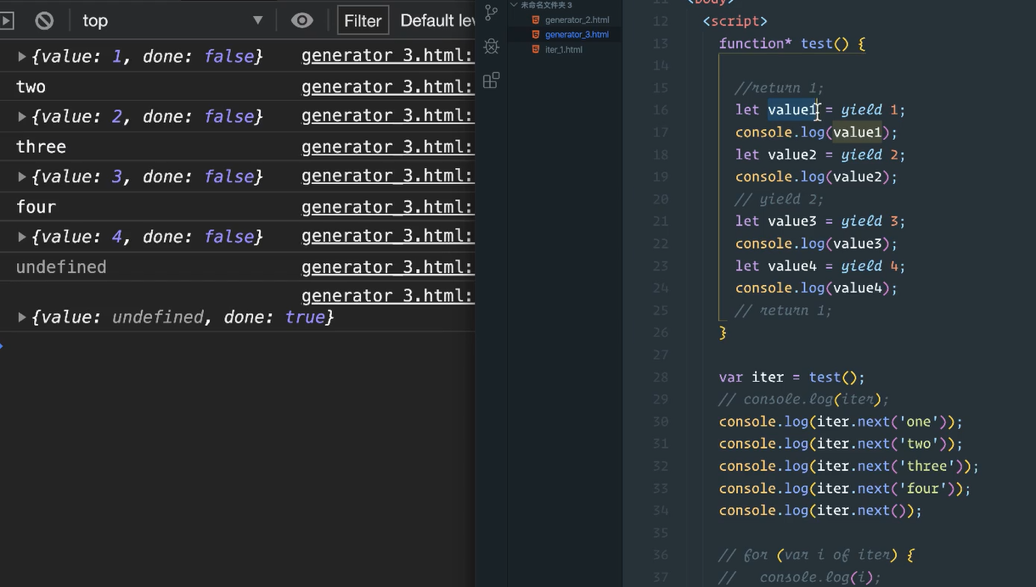Click 'console.log(iter.next());' on line 34

click(x=820, y=510)
